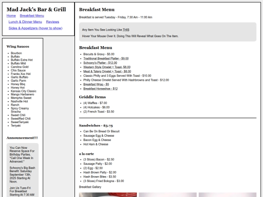The image size is (263, 197).
Task: Click Hot Ham & Cheese sandwich
Action: coord(96,144)
